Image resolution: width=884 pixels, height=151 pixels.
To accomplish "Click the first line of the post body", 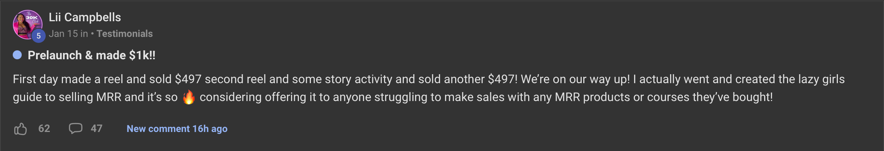I will 429,79.
